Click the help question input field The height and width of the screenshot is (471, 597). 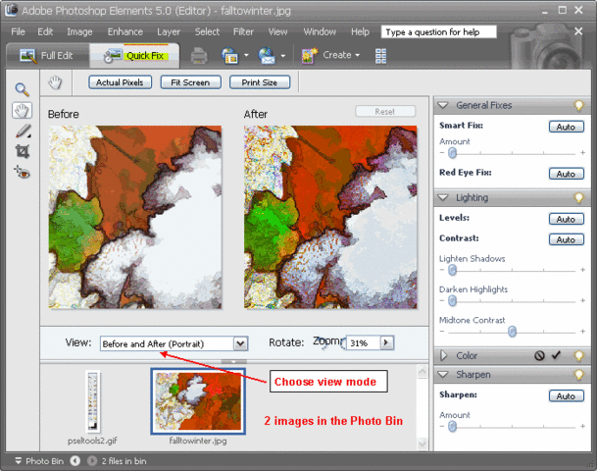[x=439, y=32]
